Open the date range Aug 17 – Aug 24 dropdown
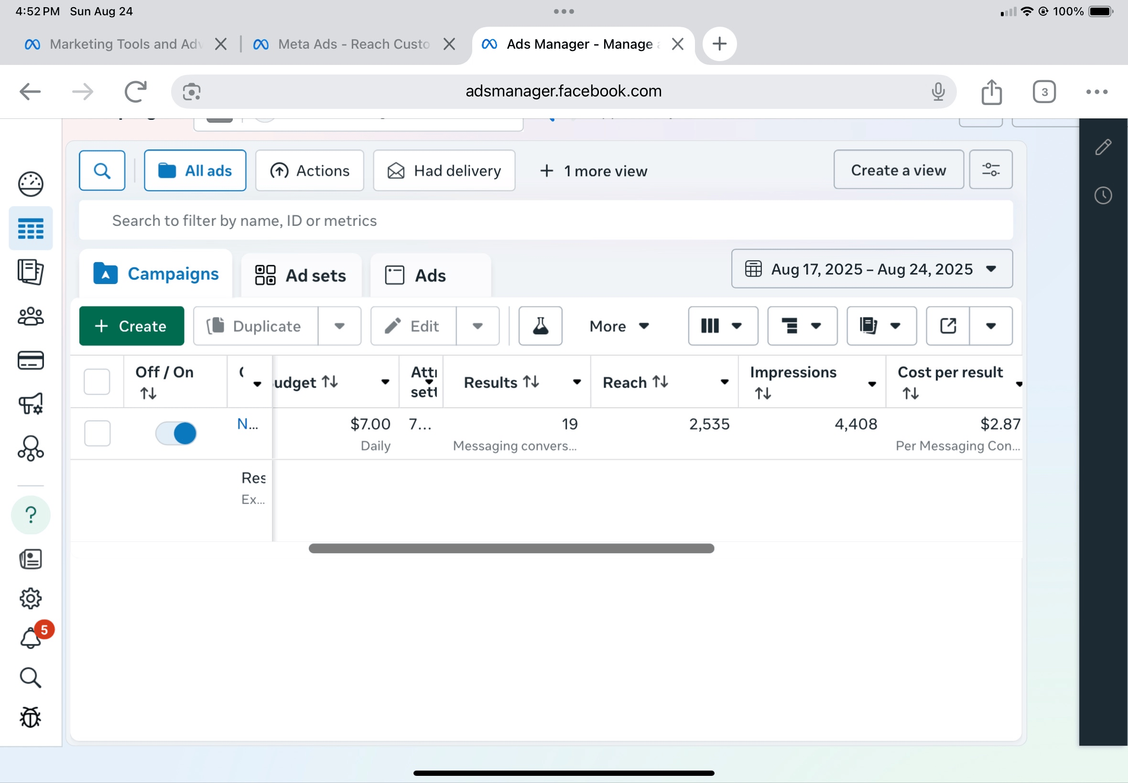The image size is (1128, 783). [x=872, y=269]
